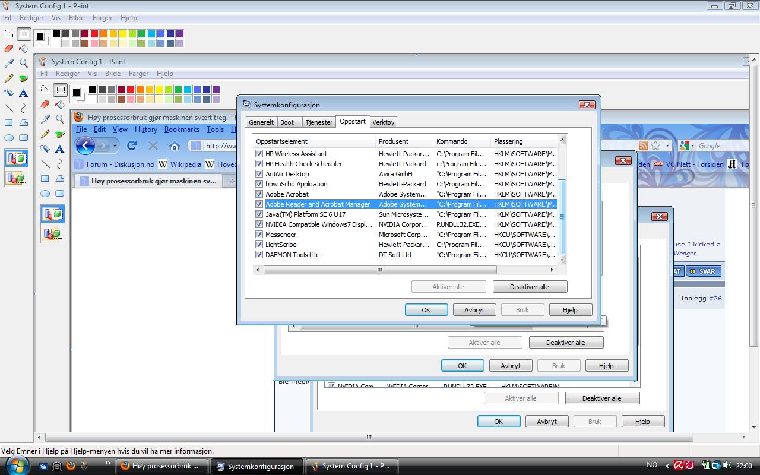Click Avbryt in the topmost Systemkonfigurasjon dialog
Viewport: 760px width, 475px height.
474,310
